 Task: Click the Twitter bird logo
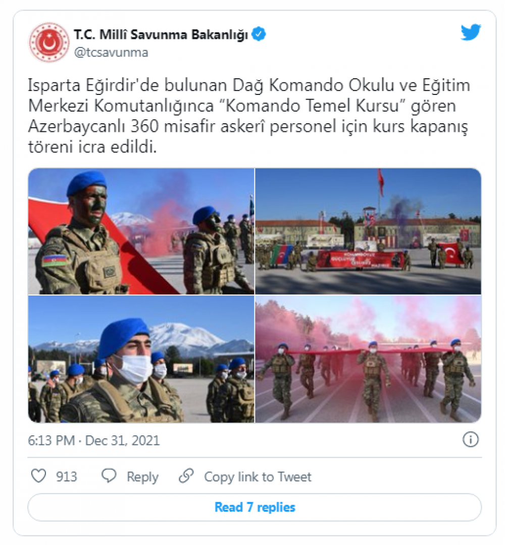pyautogui.click(x=471, y=32)
